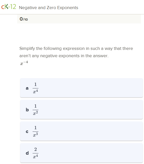Click the bold letter 'c' option label
The height and width of the screenshot is (164, 144).
pos(27,132)
